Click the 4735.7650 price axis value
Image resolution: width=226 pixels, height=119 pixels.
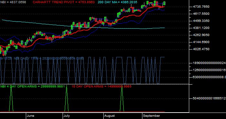(201, 7)
